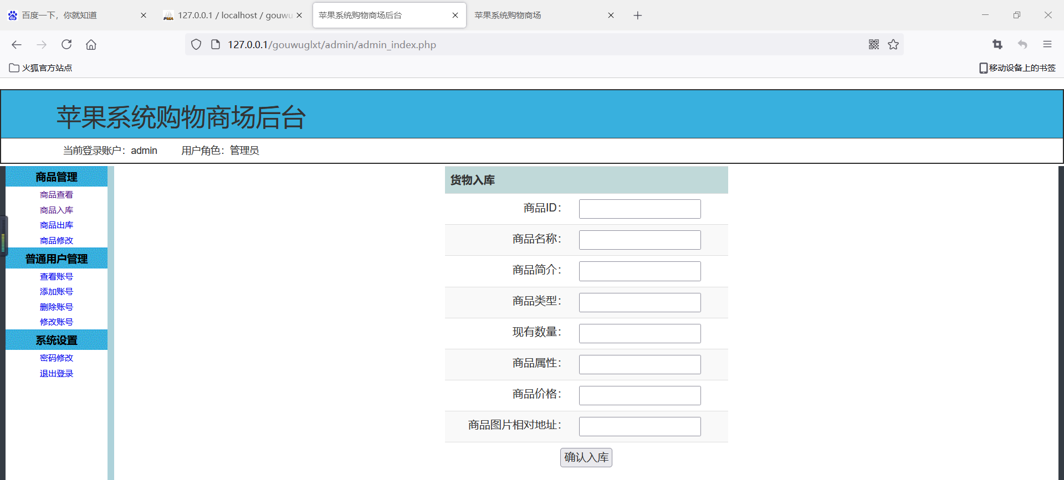
Task: Bookmark this page with the star icon
Action: pos(893,45)
